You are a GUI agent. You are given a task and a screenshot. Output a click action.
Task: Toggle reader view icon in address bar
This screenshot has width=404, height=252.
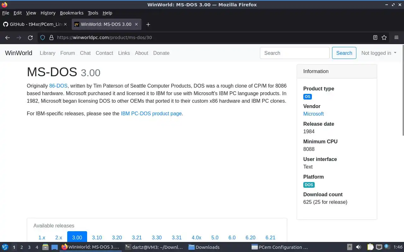[375, 37]
